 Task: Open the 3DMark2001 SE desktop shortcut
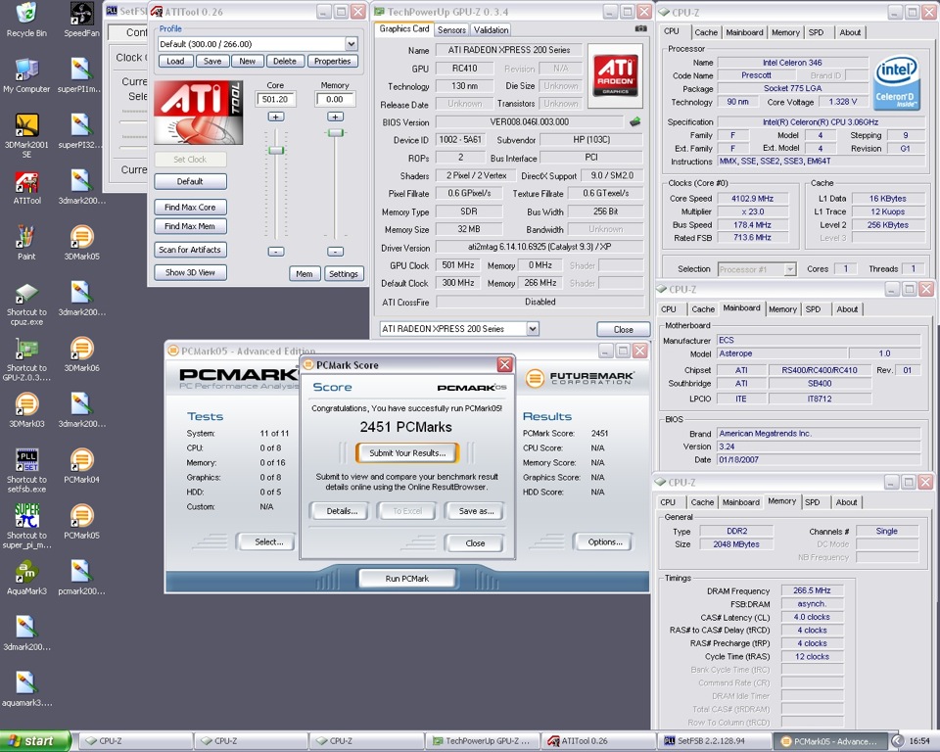(26, 134)
